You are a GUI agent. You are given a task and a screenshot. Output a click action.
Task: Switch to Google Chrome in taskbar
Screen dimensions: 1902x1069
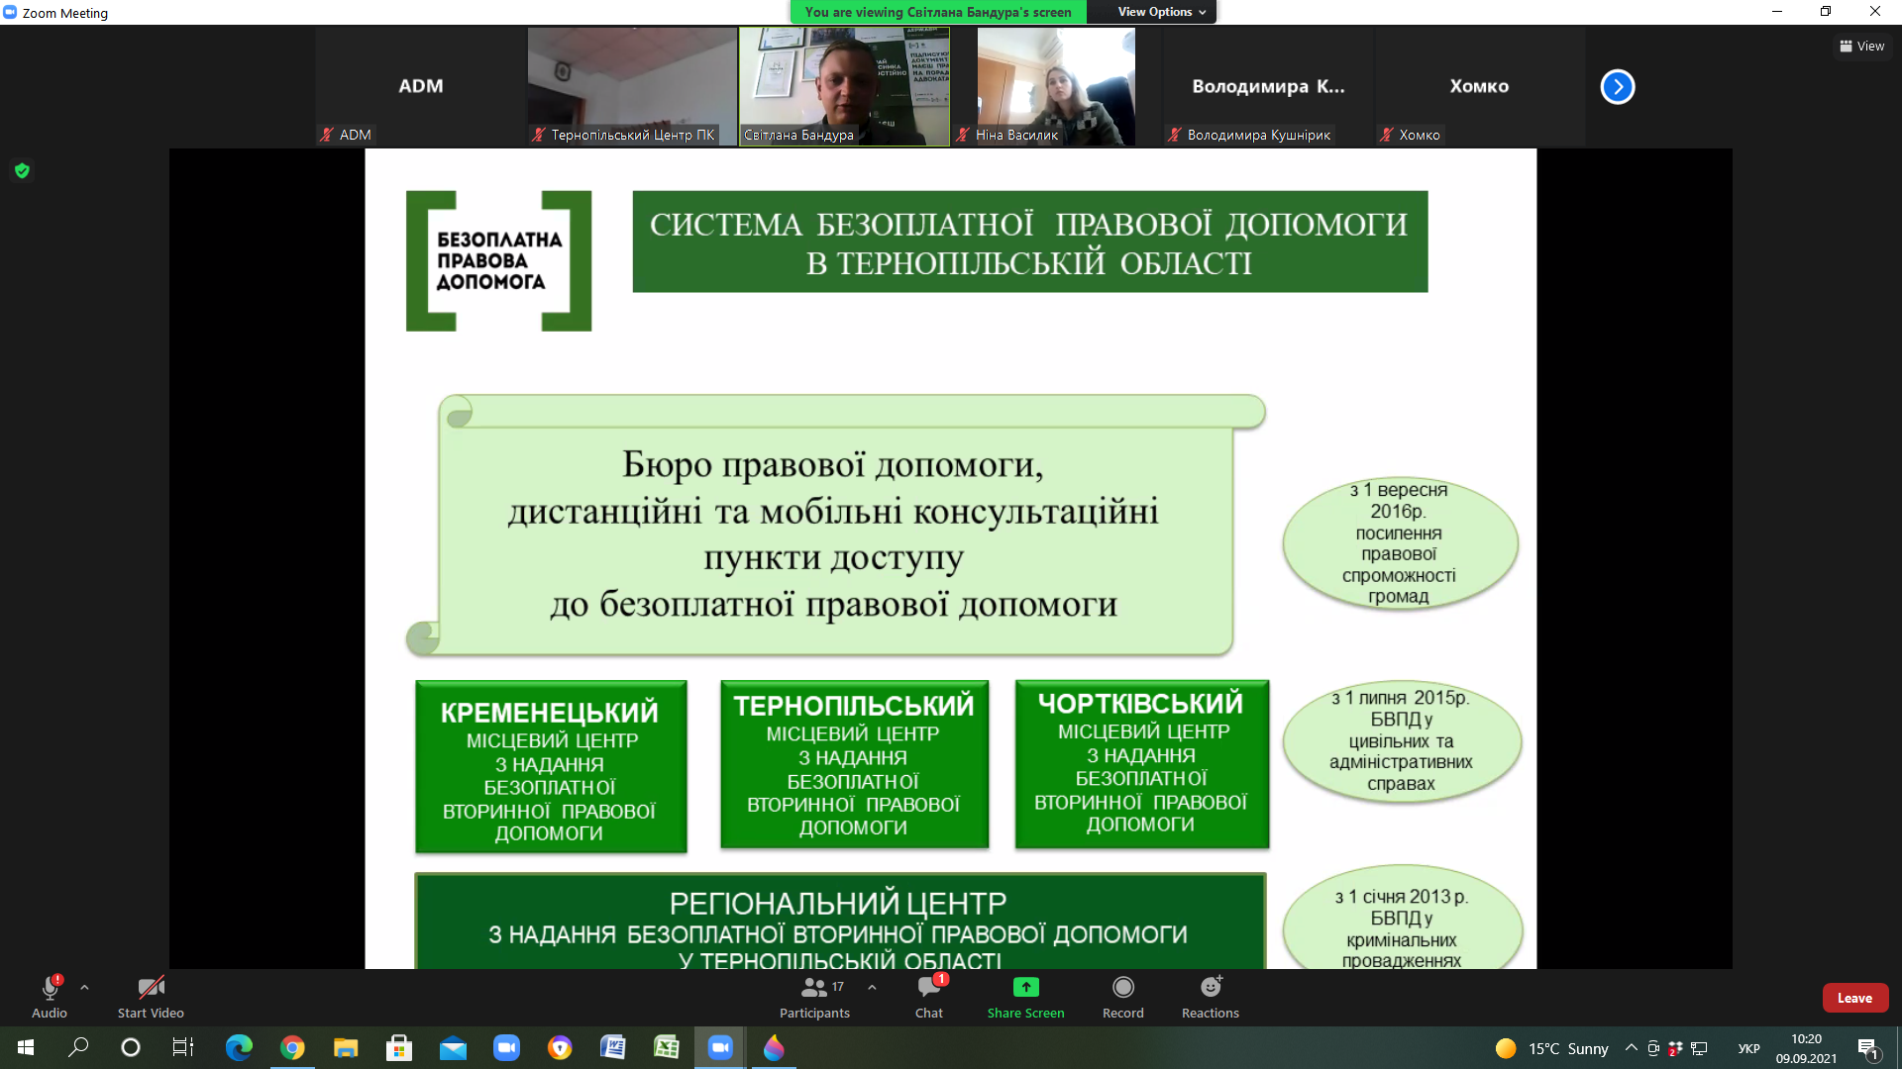pyautogui.click(x=292, y=1047)
